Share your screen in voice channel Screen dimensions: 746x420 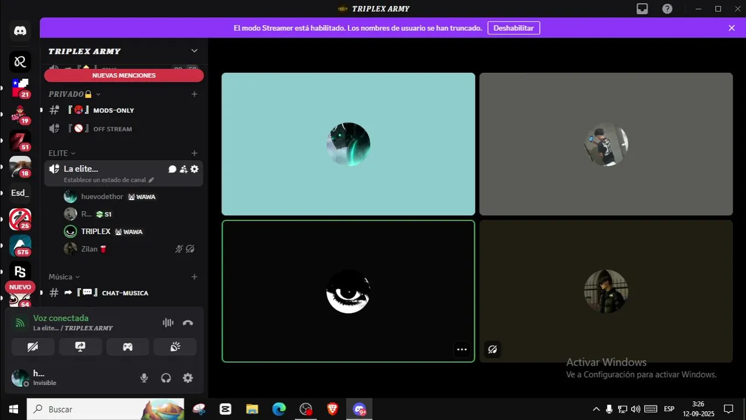point(80,346)
